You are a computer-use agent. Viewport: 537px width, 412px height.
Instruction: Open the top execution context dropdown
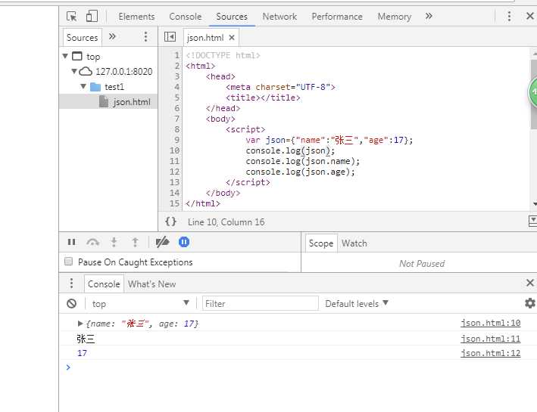140,303
